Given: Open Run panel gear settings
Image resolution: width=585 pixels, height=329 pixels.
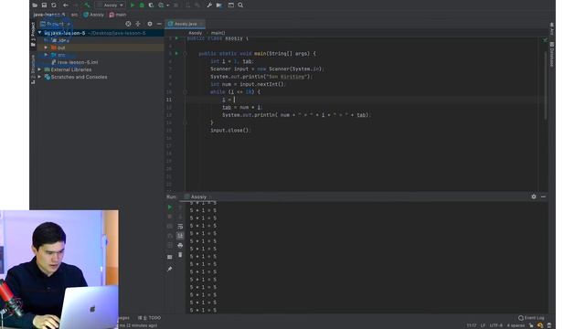Looking at the screenshot, I should click(534, 196).
